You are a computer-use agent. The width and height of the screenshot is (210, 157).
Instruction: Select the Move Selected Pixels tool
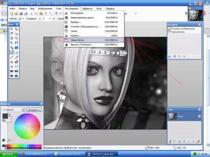[16, 29]
